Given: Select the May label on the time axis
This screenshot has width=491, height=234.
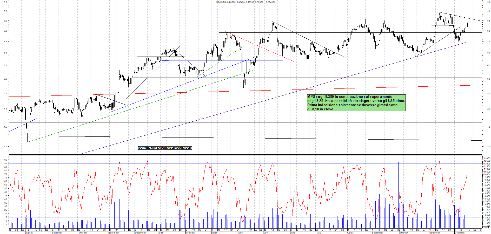Looking at the screenshot, I should click(265, 233).
